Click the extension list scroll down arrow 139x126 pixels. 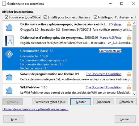coord(134,94)
